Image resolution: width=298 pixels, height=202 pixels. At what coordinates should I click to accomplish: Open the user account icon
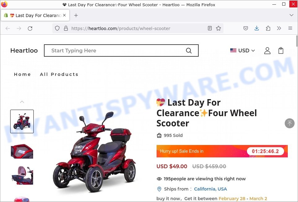[267, 50]
